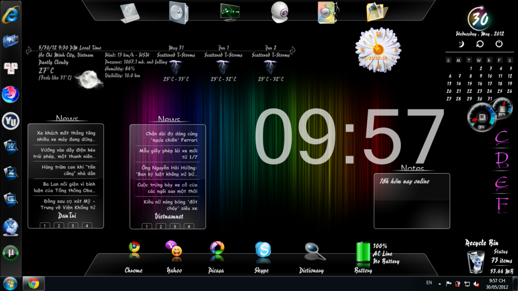
Task: Open Chrome from the taskbar
Action: (34, 283)
